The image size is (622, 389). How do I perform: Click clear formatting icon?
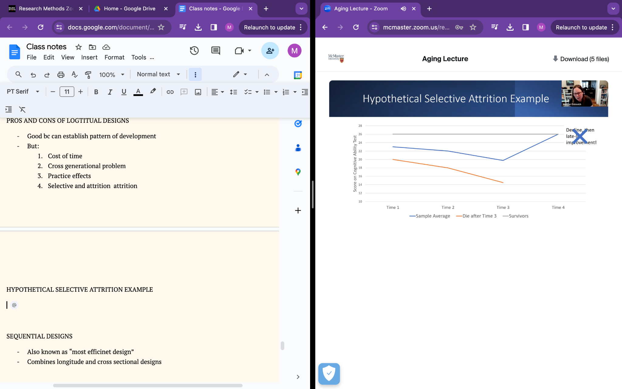22,109
